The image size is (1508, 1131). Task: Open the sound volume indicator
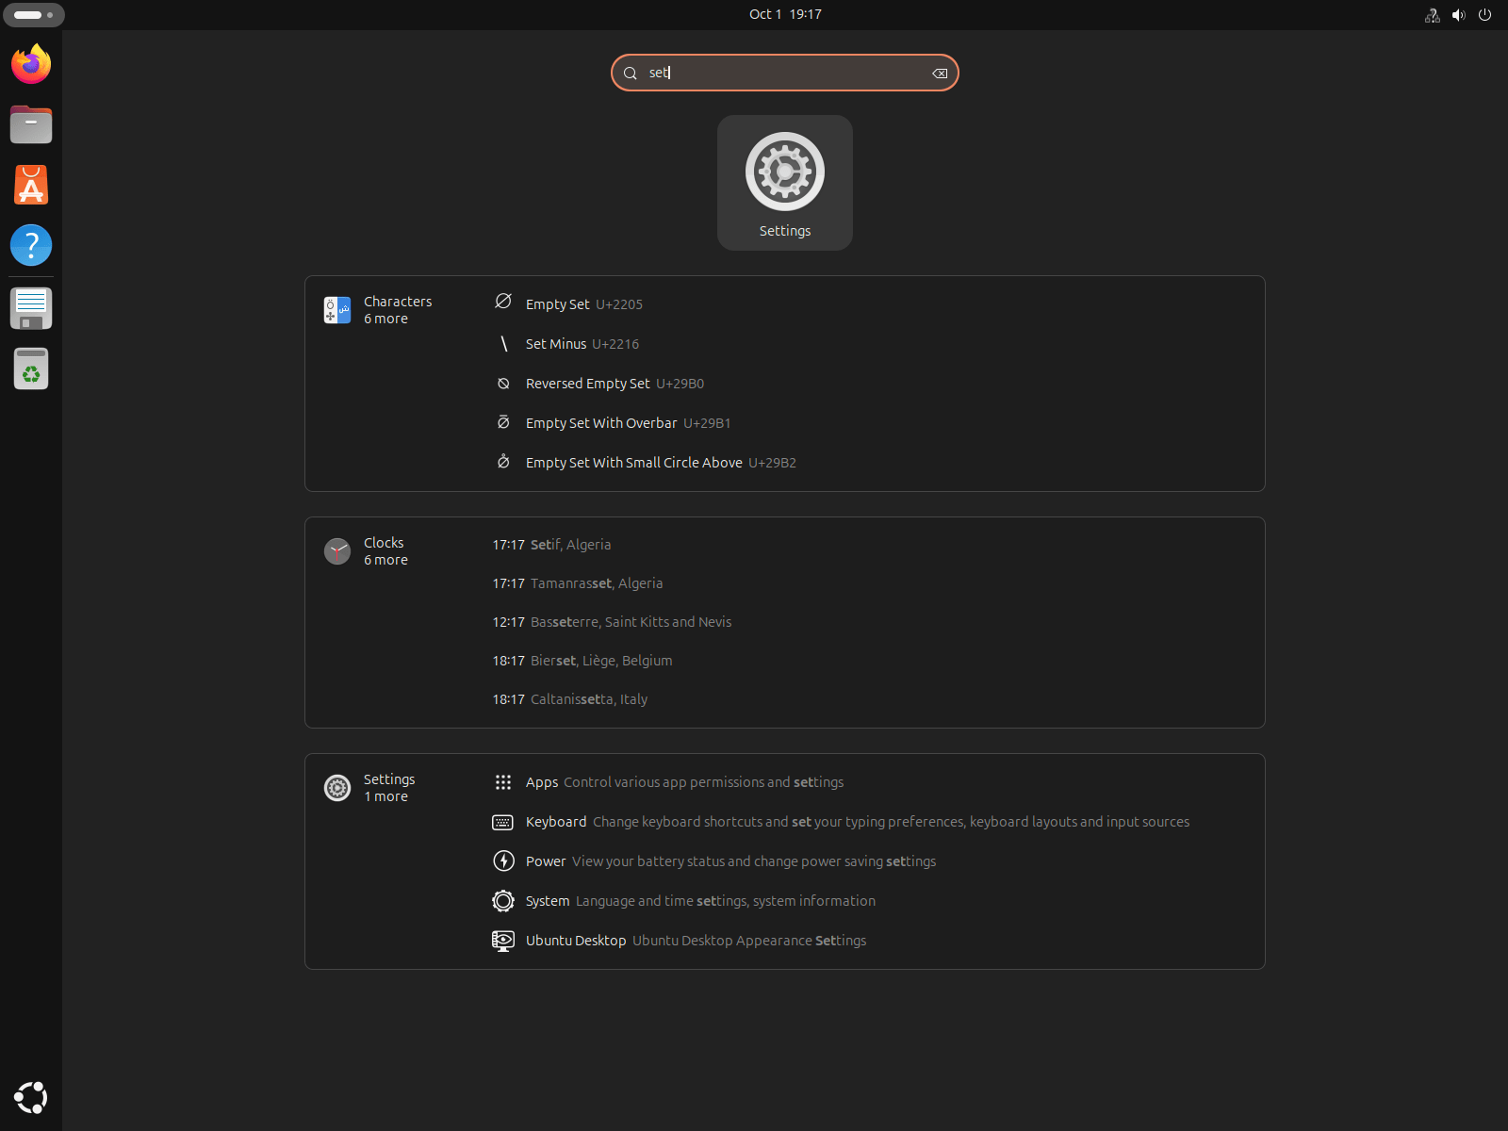pyautogui.click(x=1458, y=15)
